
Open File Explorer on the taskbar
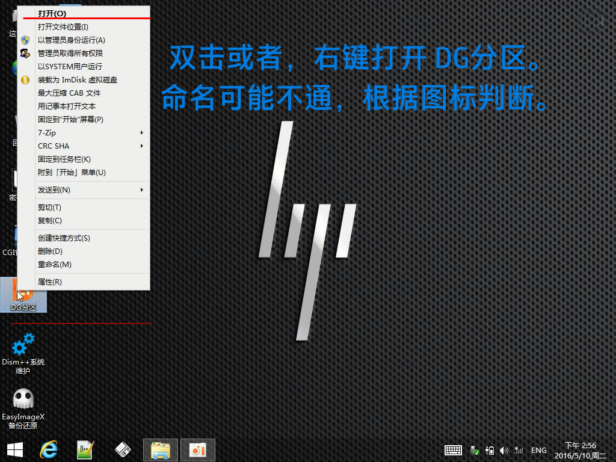click(x=160, y=450)
